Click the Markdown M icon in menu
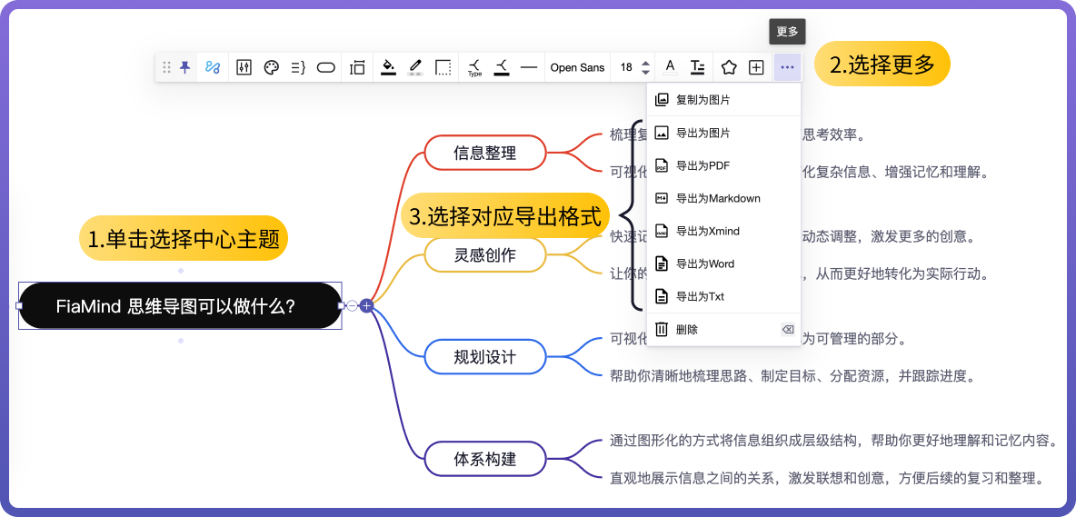The width and height of the screenshot is (1076, 517). tap(662, 198)
